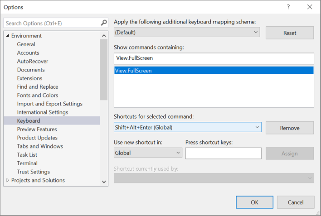Open International Settings page
321x216 pixels.
[x=43, y=112]
